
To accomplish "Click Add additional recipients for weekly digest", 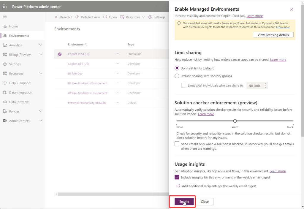I will tap(219, 186).
